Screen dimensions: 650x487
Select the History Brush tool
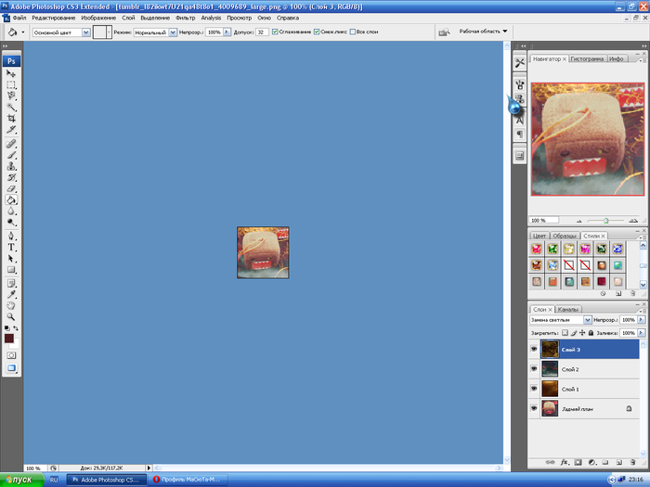(x=11, y=177)
